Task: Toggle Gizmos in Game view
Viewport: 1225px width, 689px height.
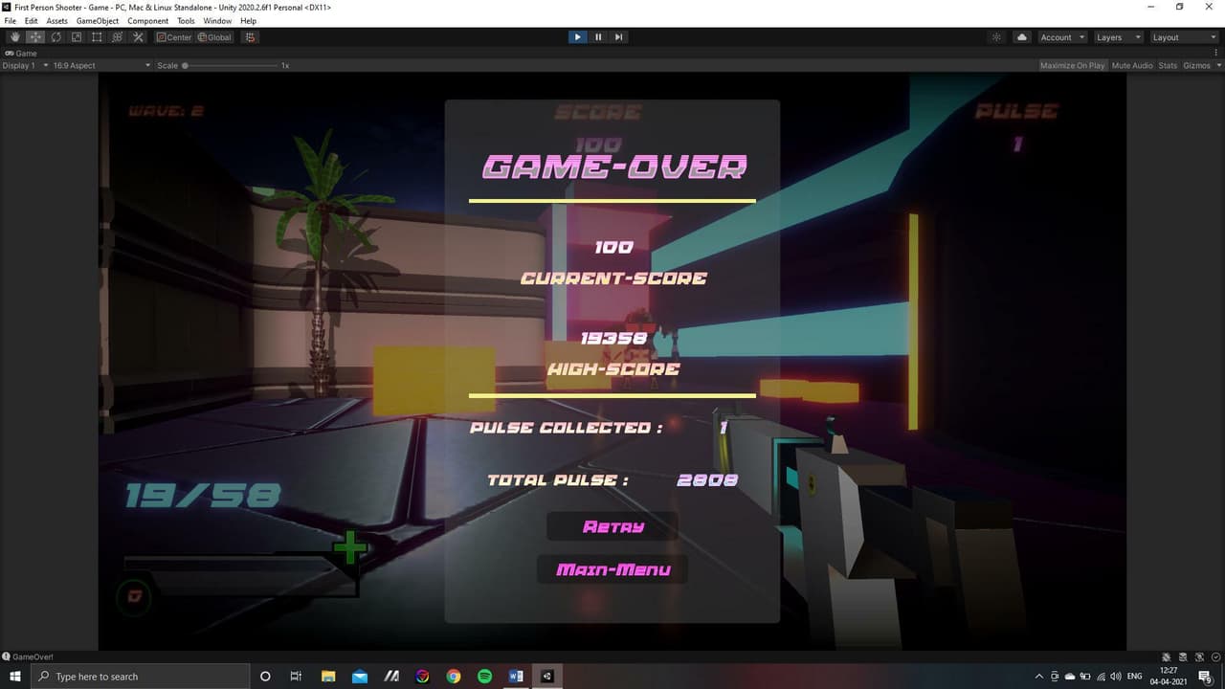Action: [x=1196, y=65]
